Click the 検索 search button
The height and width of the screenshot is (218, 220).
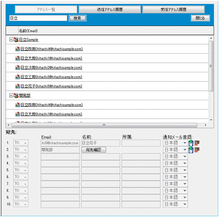coord(77,18)
